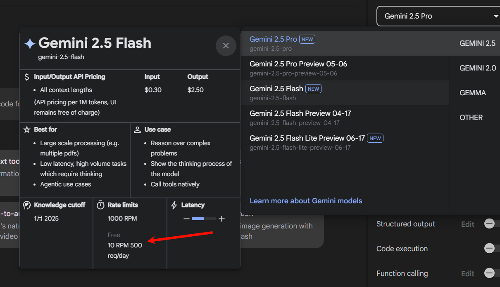The height and width of the screenshot is (287, 500).
Task: Click the "10 RPM 500 req/day" free limit text
Action: click(125, 250)
